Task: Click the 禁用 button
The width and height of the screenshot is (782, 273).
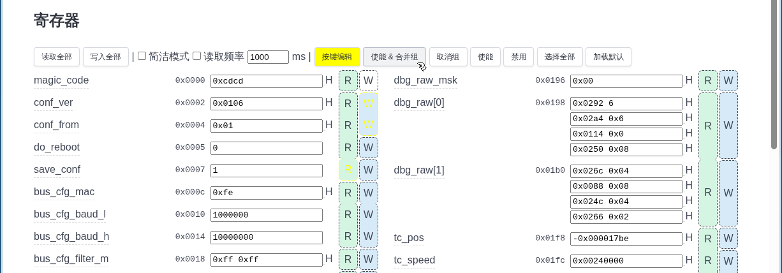Action: pyautogui.click(x=519, y=57)
